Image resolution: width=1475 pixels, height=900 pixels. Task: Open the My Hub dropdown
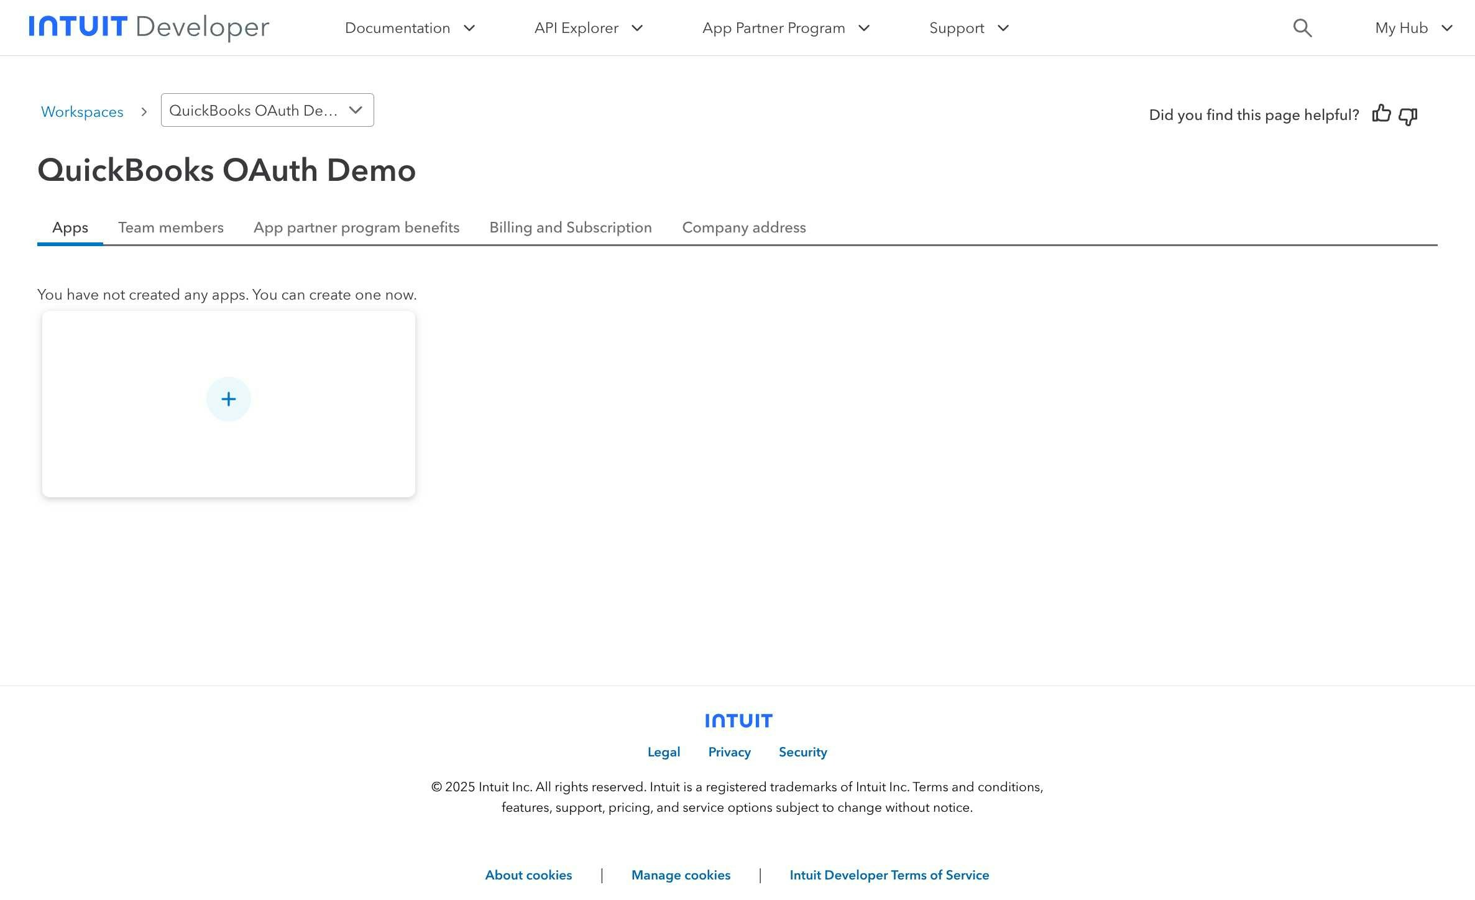click(1414, 28)
